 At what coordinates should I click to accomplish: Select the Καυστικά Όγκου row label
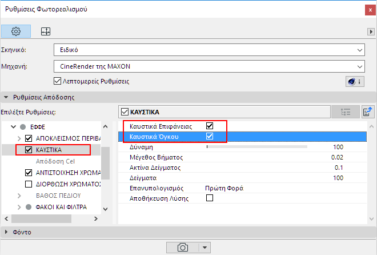tap(154, 137)
